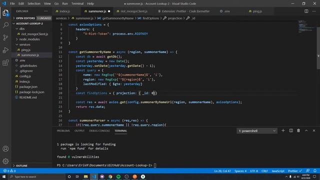Open the Terminal menu
This screenshot has width=320, height=180.
tap(77, 3)
